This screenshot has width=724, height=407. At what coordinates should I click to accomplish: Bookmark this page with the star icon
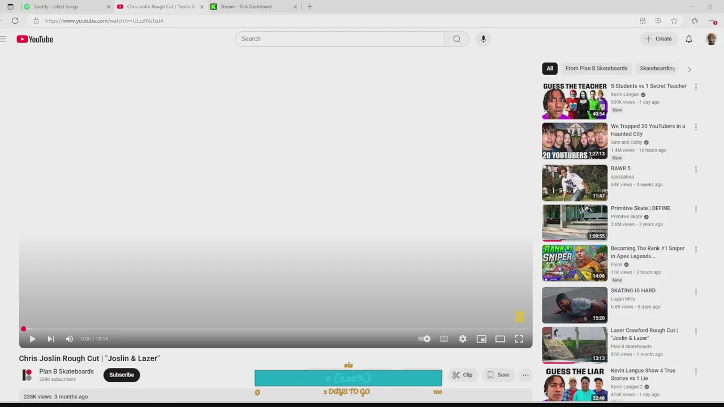tap(674, 21)
